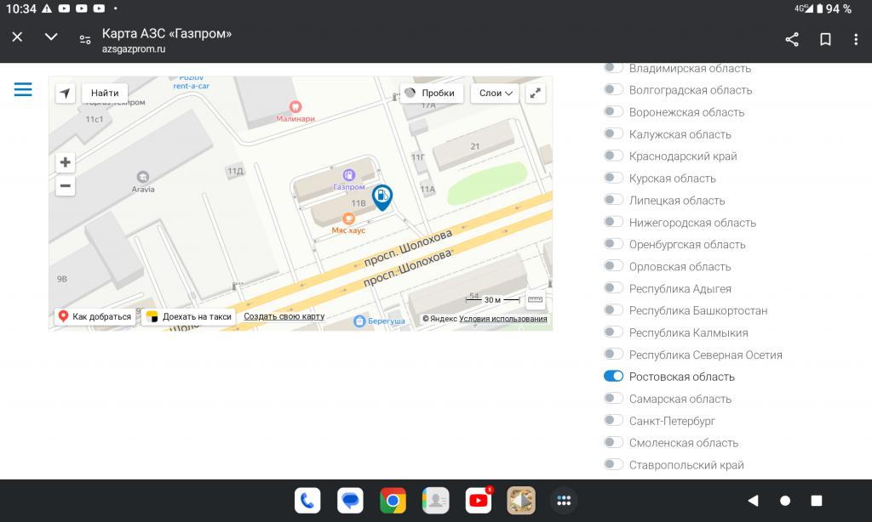Enable Ставропольский край switch
The width and height of the screenshot is (872, 522).
coord(613,464)
